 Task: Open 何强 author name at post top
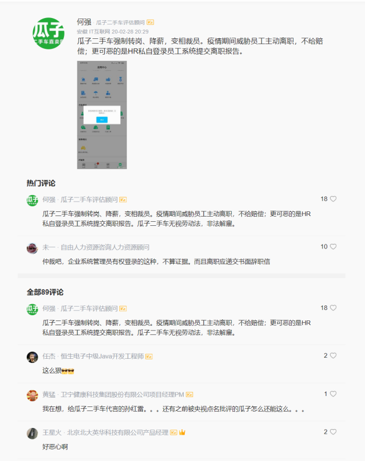(x=84, y=22)
